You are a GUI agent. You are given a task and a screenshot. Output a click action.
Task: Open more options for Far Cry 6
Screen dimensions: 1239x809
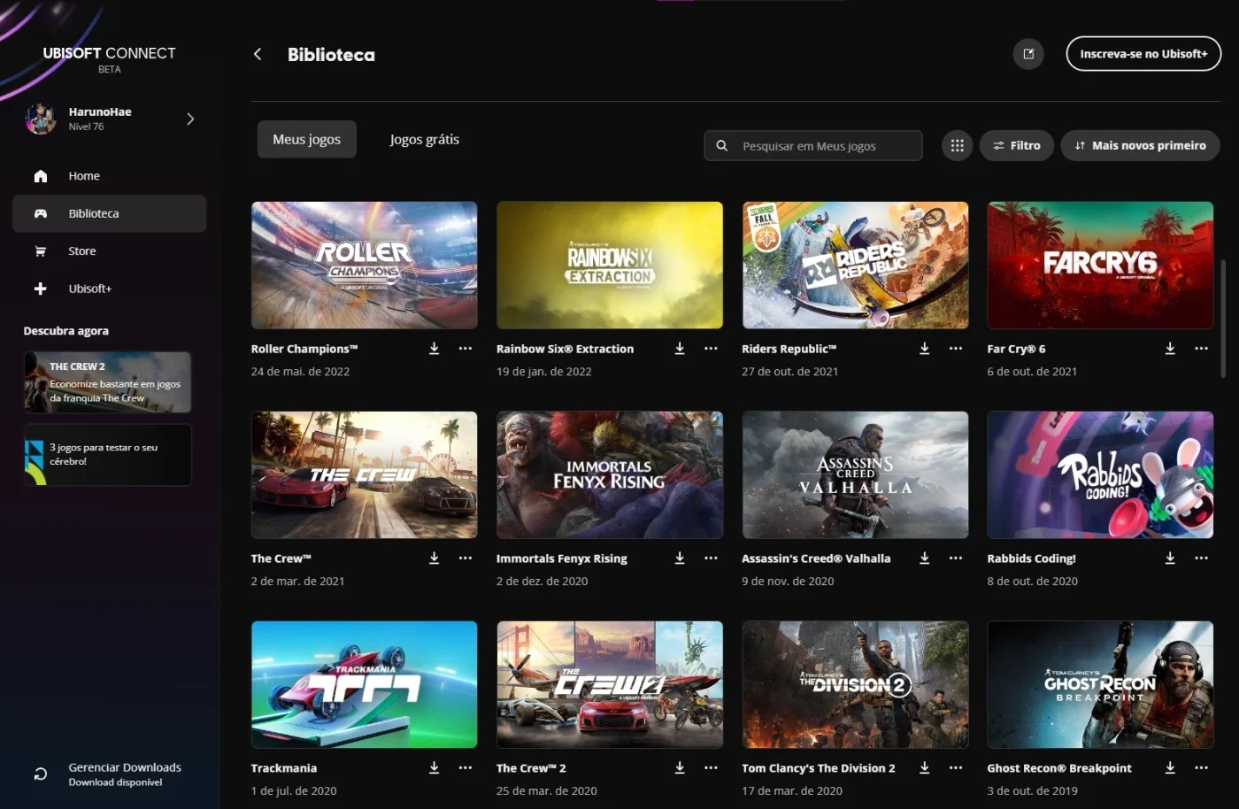pos(1201,349)
